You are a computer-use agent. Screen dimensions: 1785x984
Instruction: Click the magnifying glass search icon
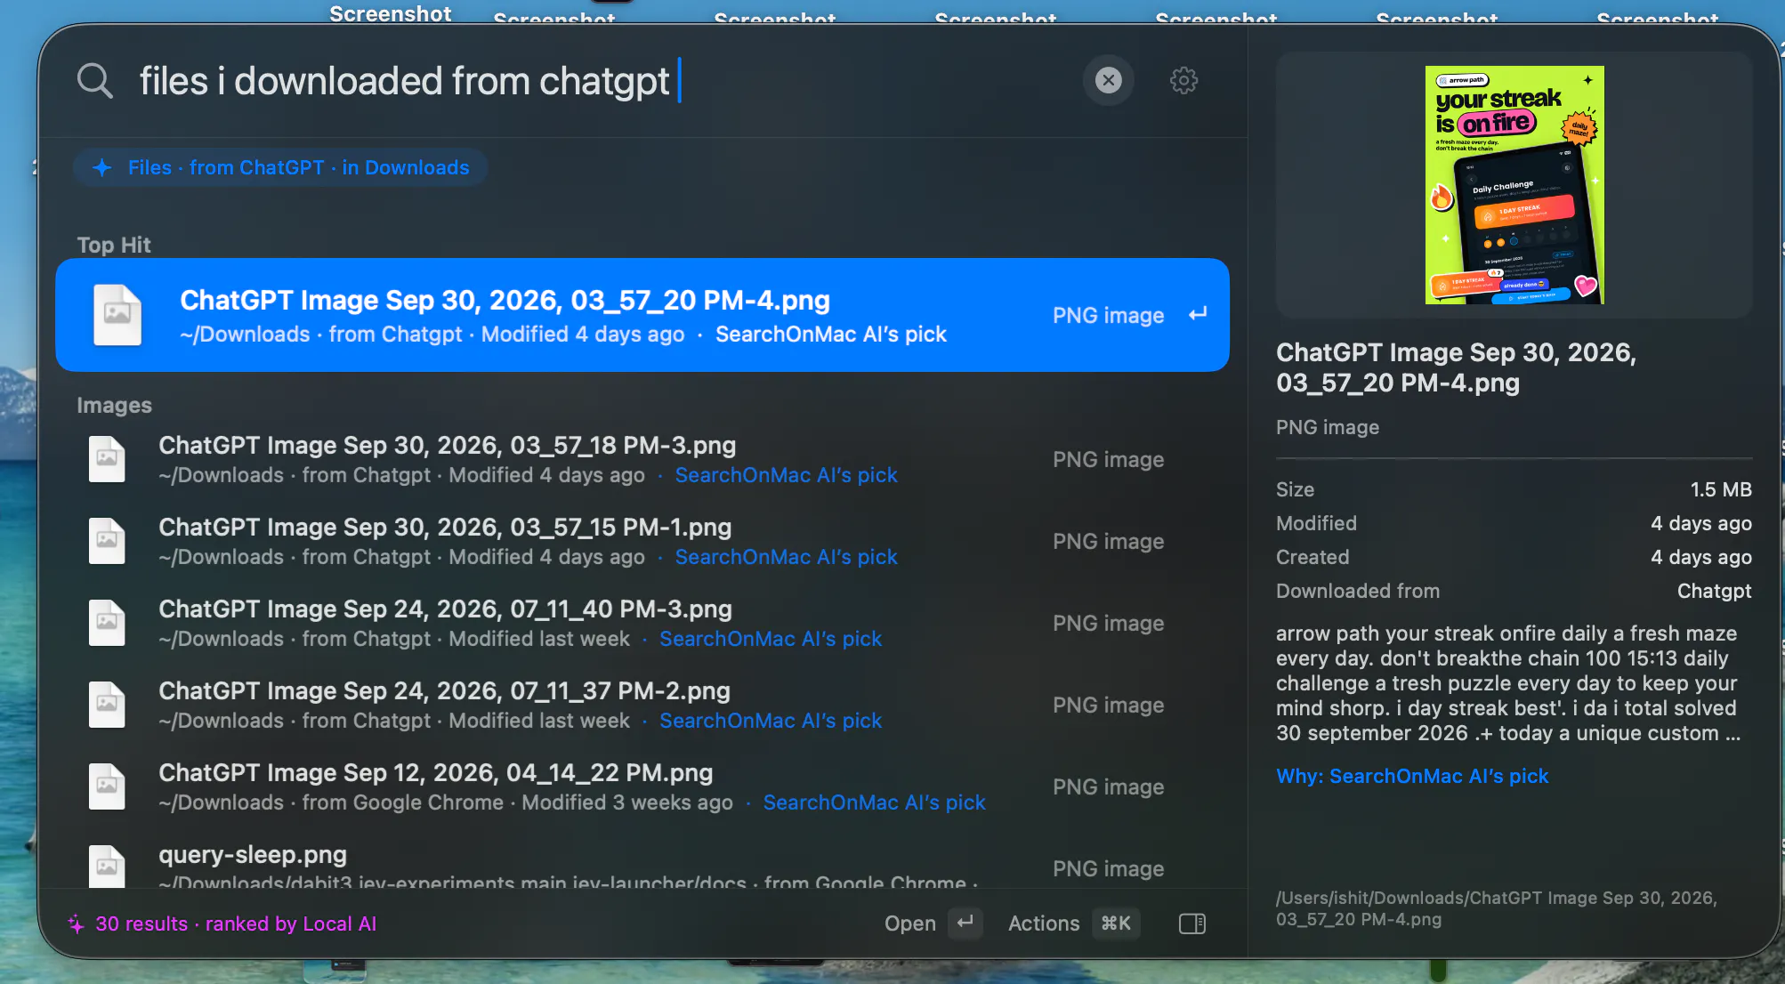click(94, 81)
